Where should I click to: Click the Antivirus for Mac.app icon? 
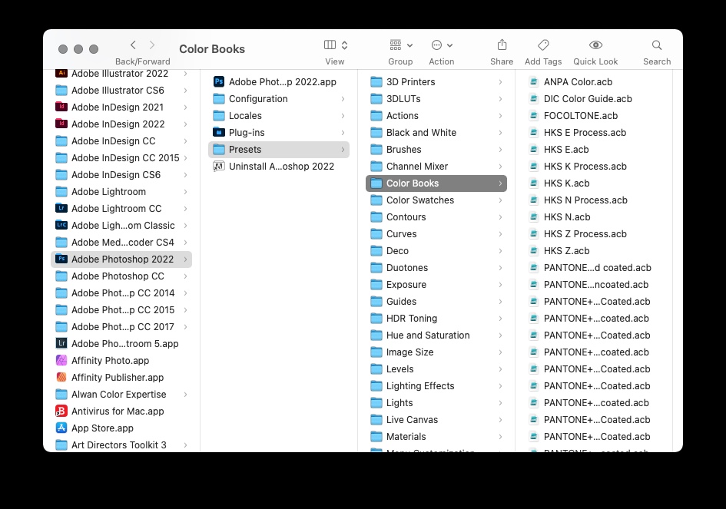[61, 411]
